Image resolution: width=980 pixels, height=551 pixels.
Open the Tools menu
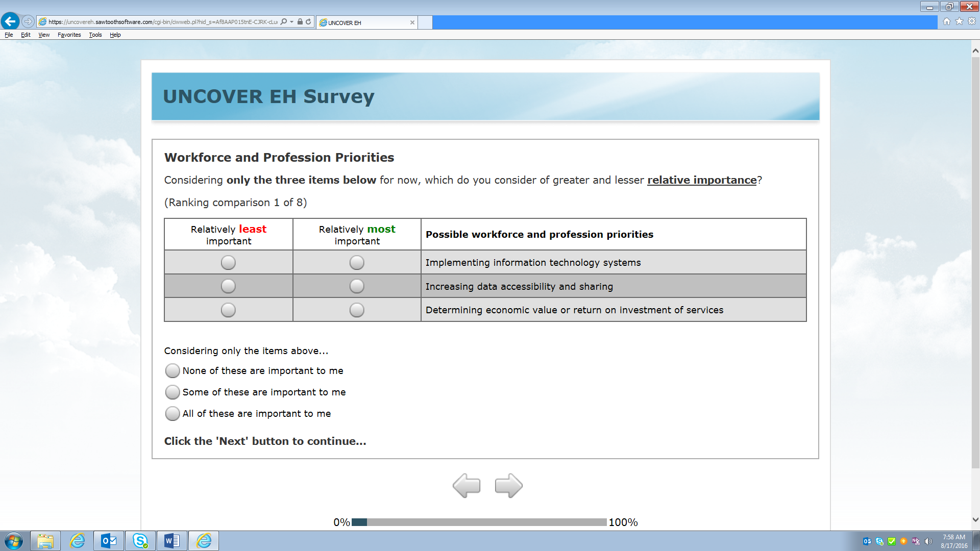tap(95, 35)
